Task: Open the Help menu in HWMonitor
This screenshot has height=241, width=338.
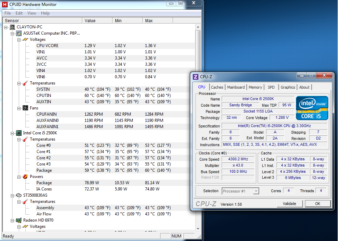Action: click(45, 13)
